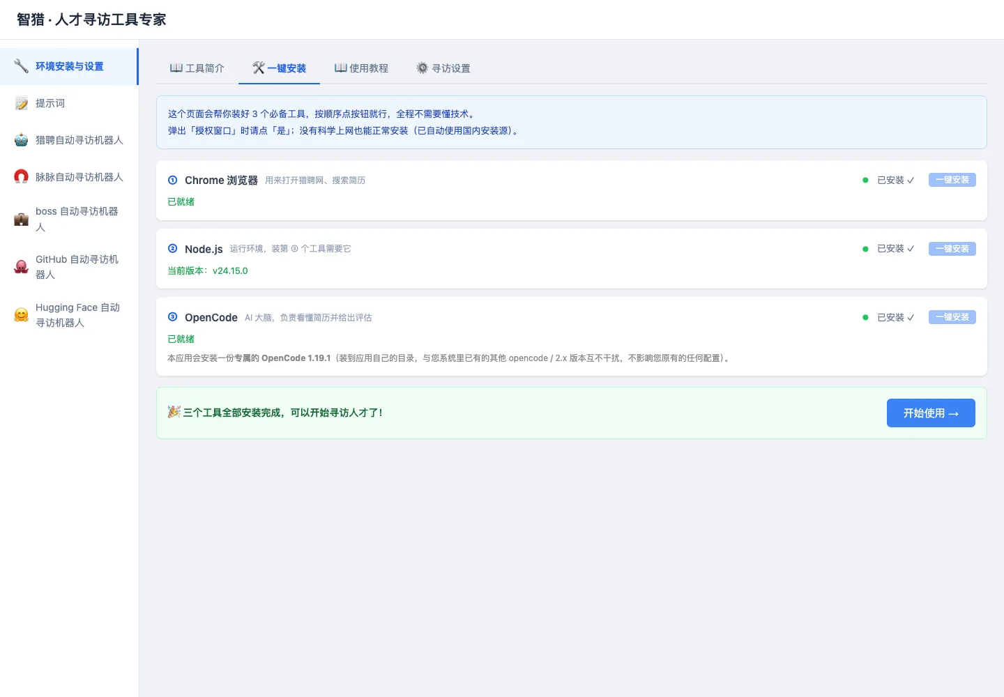Click the 已安装 status in Chrome row

[x=895, y=181]
